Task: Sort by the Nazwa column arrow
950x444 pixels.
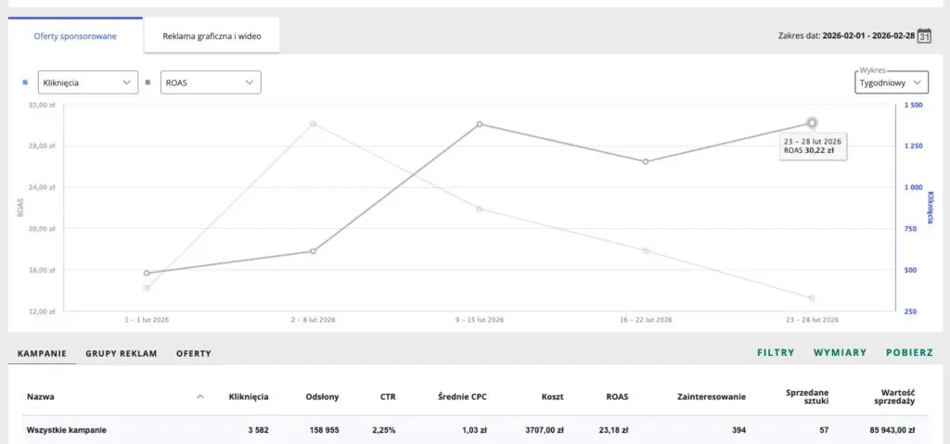Action: pos(200,397)
